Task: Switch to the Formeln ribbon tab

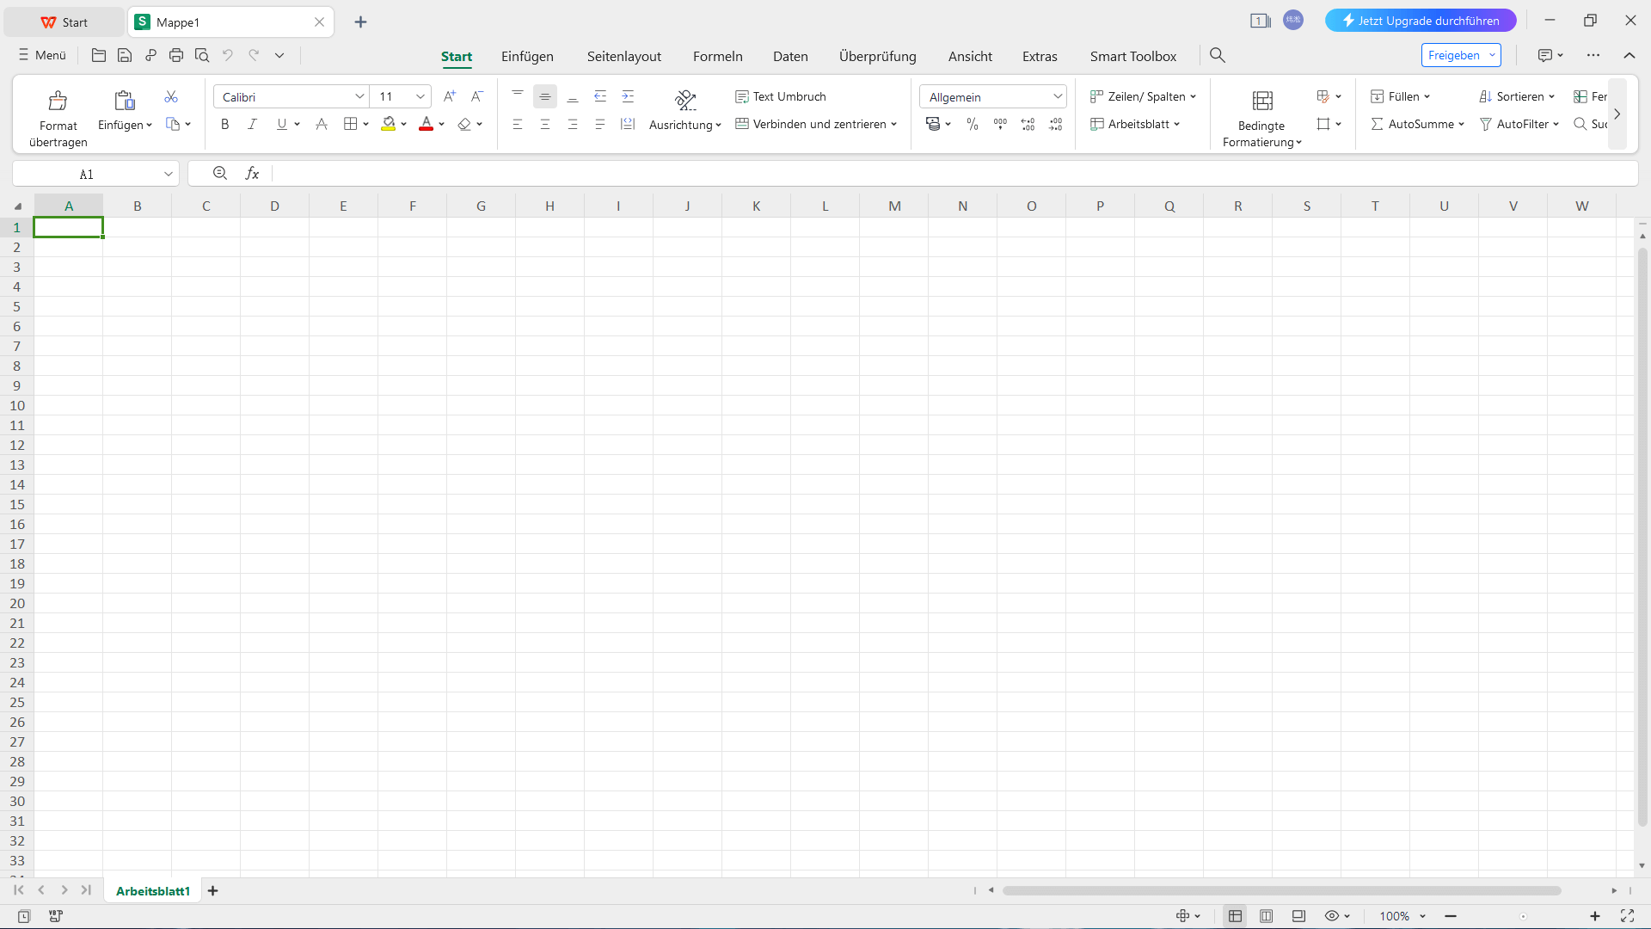Action: (x=717, y=56)
